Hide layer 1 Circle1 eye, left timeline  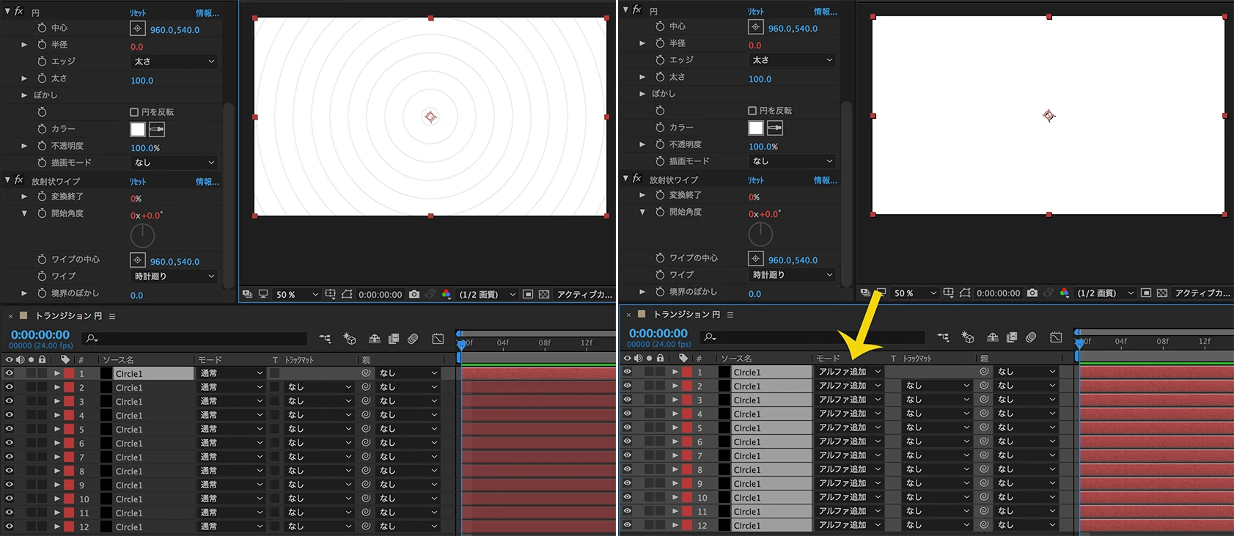[x=10, y=374]
